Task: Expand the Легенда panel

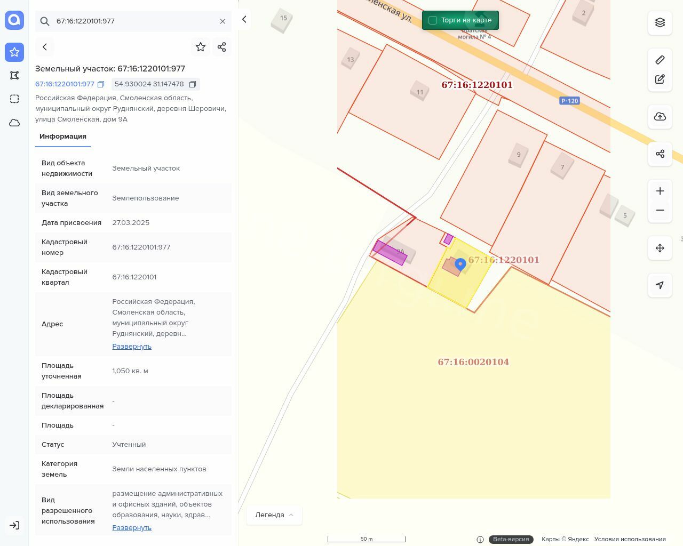Action: 274,515
